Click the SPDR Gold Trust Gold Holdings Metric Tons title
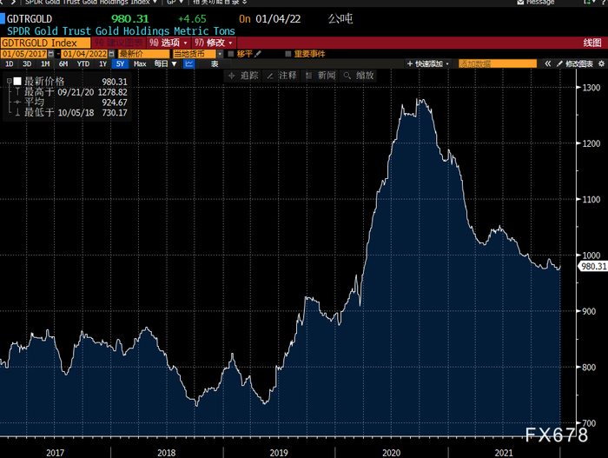Image resolution: width=608 pixels, height=458 pixels. tap(121, 31)
